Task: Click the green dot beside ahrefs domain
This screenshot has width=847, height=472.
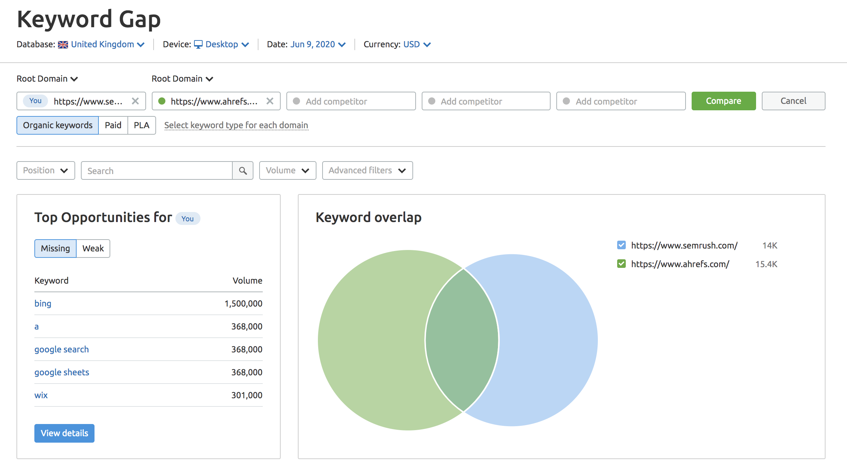Action: click(162, 101)
